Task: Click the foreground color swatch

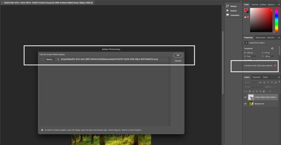Action: (246, 10)
